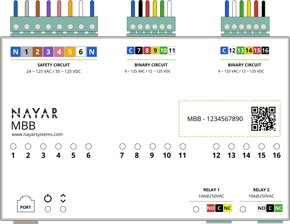290x224 pixels.
Task: Click the LED circle above number 14
Action: click(246, 146)
